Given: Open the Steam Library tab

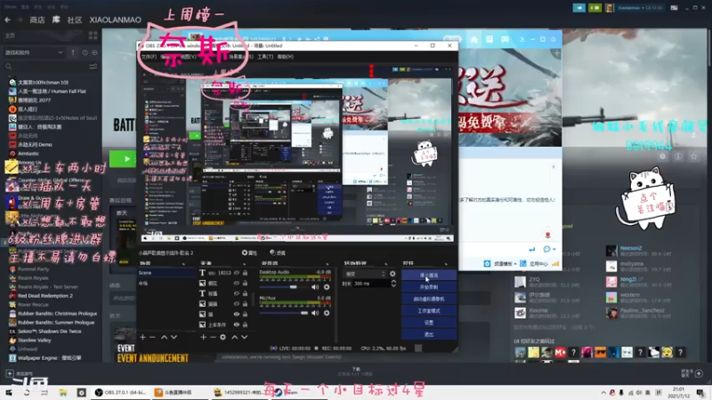Looking at the screenshot, I should [56, 20].
